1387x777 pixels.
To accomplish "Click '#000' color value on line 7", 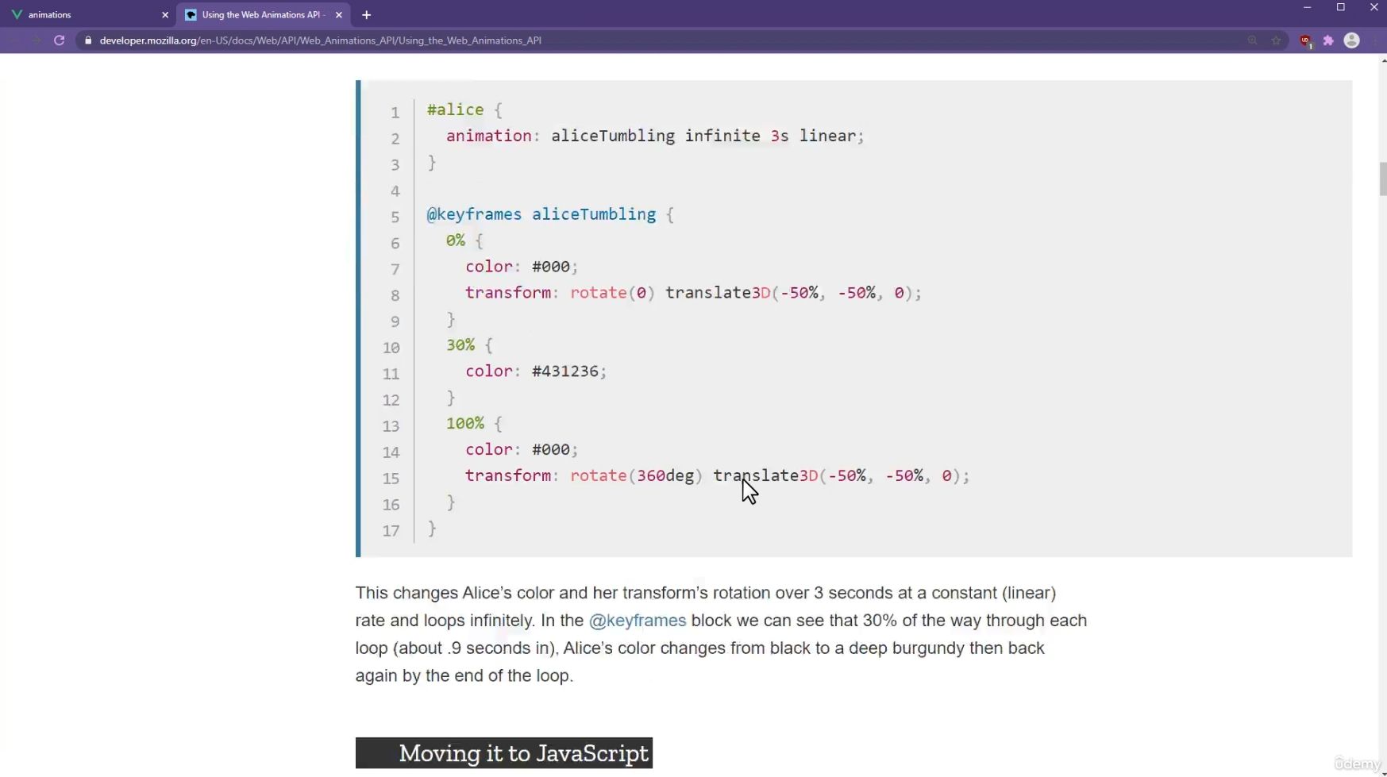I will (x=550, y=267).
